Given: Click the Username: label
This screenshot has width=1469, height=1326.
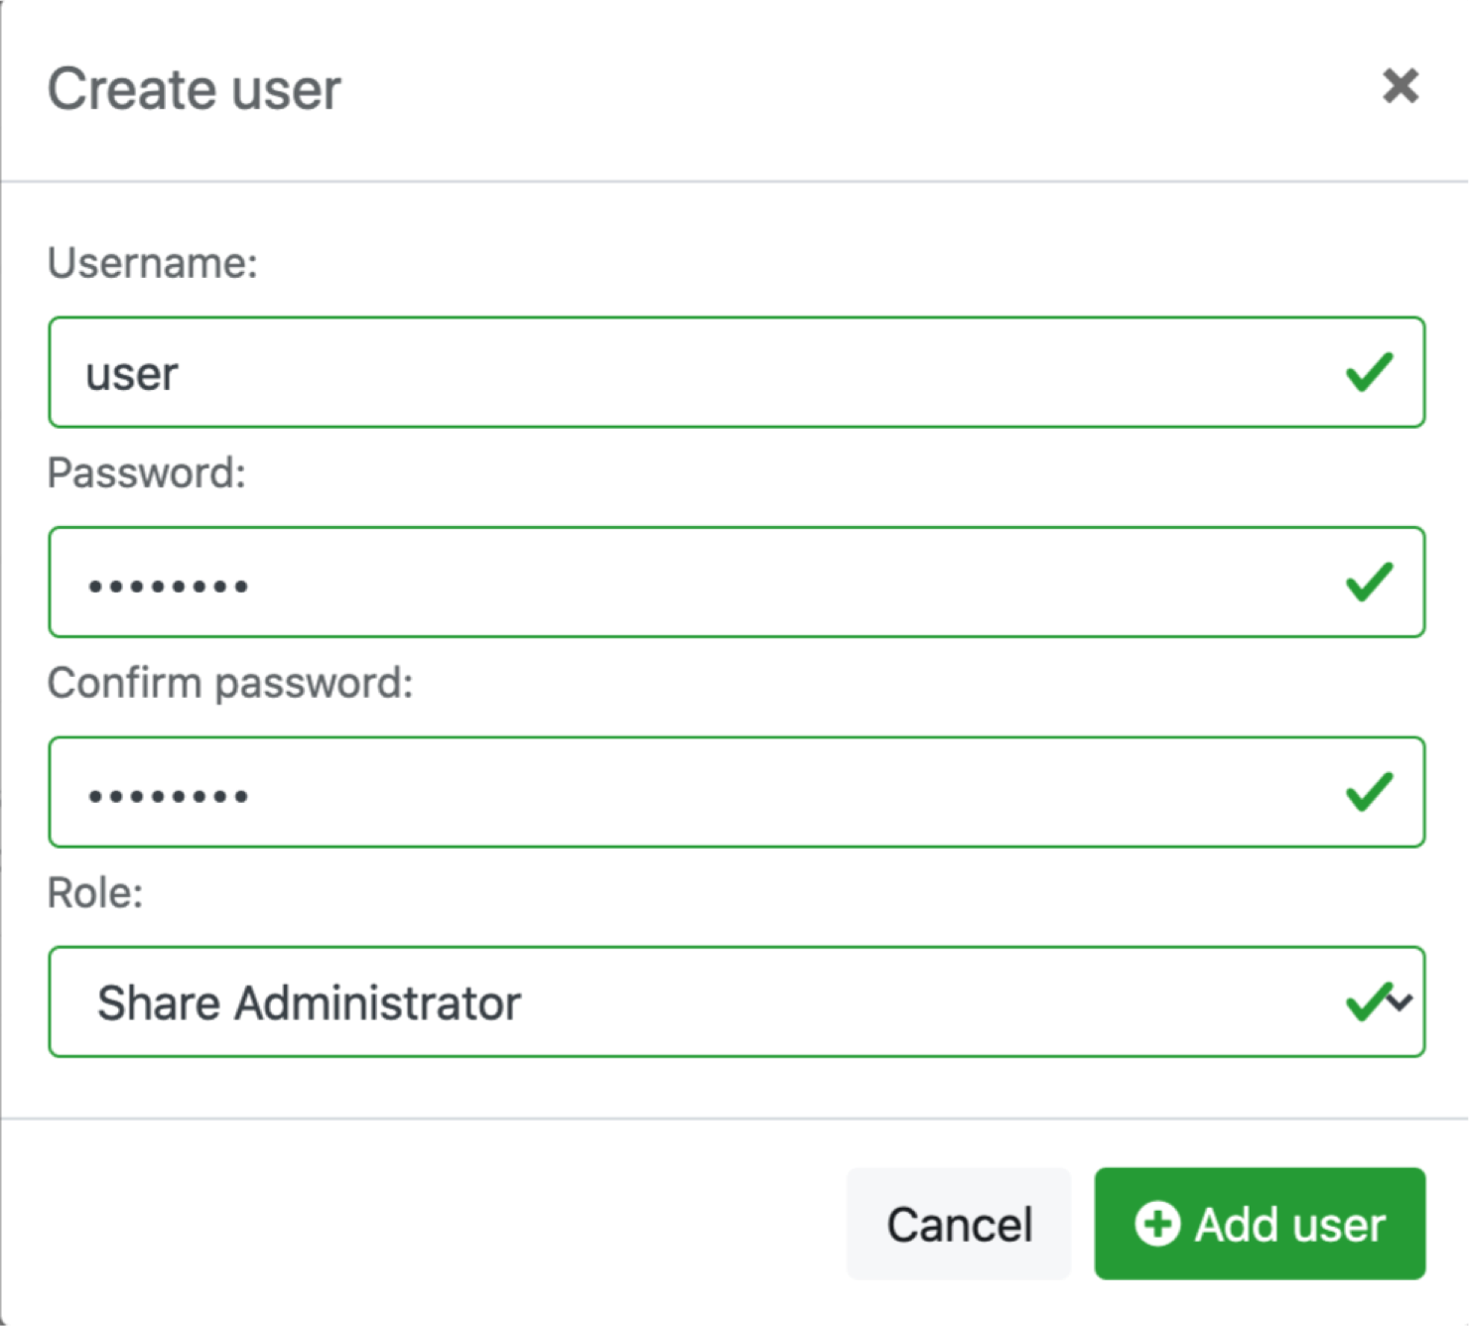Looking at the screenshot, I should click(x=152, y=263).
